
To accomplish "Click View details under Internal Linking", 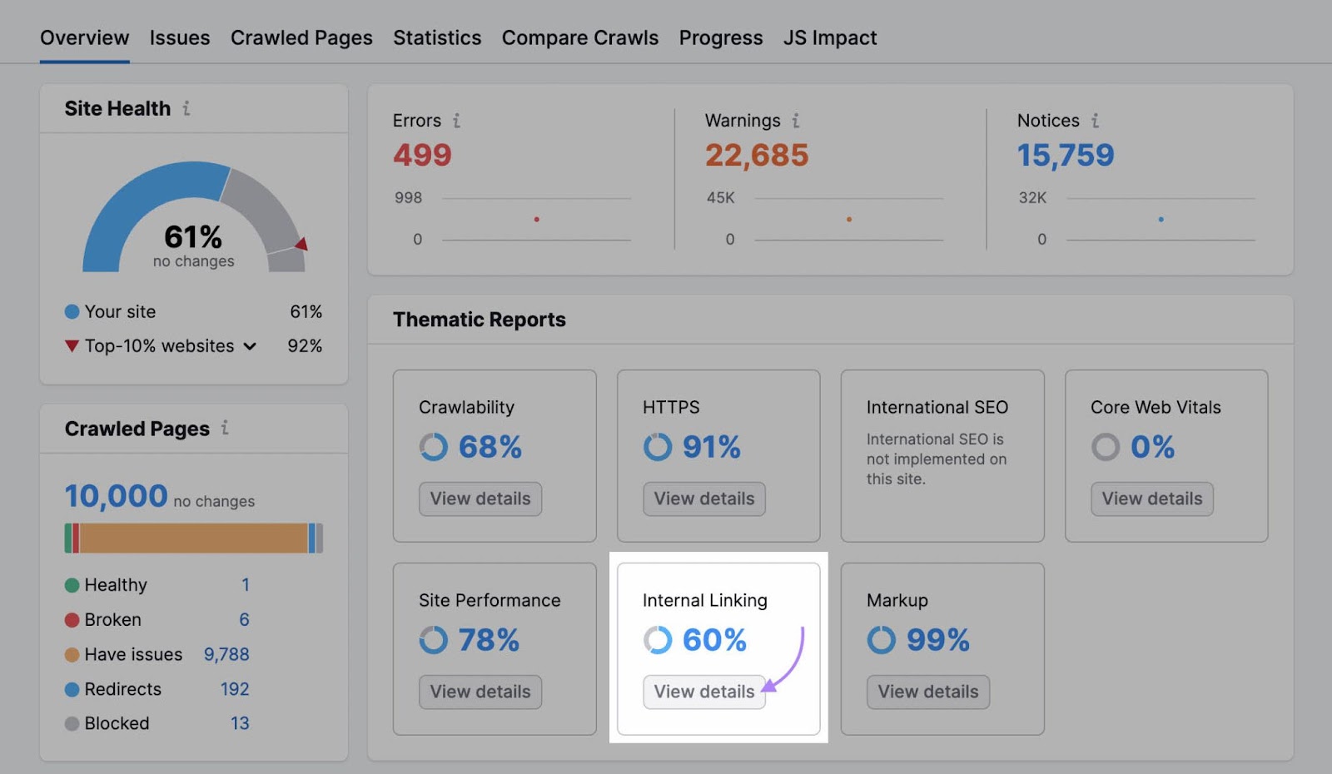I will tap(703, 692).
